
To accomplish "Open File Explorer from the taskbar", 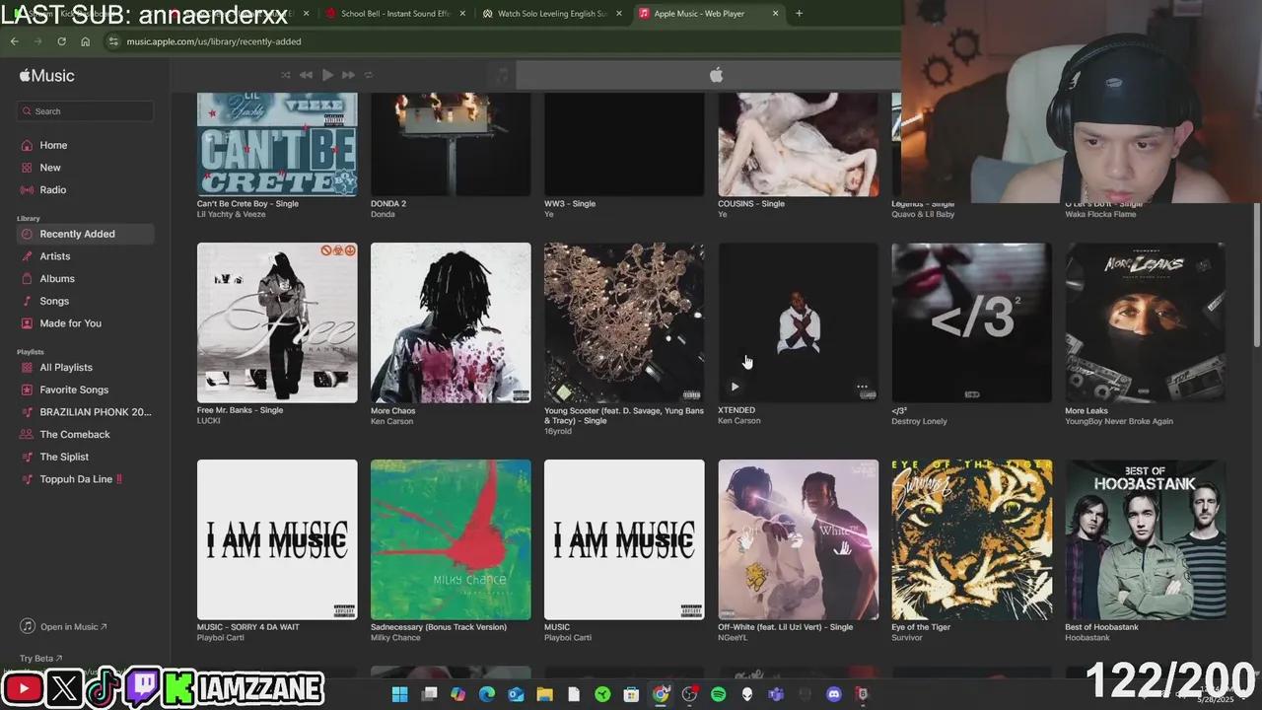I will 544,695.
